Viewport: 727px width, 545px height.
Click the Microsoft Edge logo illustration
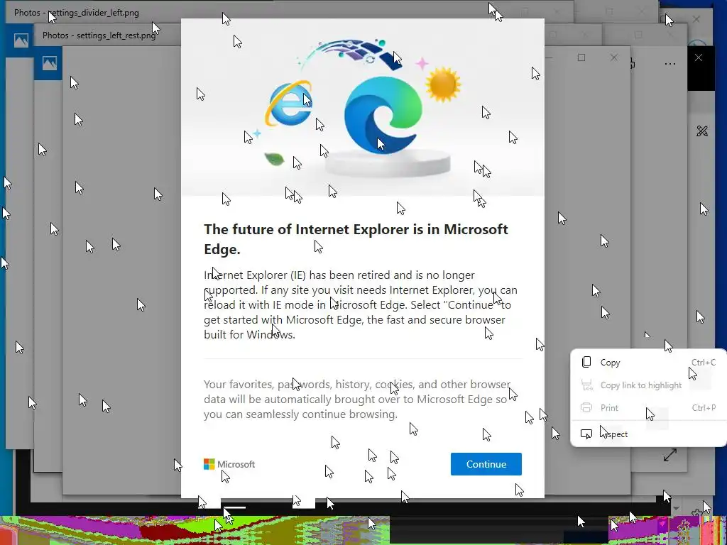pyautogui.click(x=383, y=115)
